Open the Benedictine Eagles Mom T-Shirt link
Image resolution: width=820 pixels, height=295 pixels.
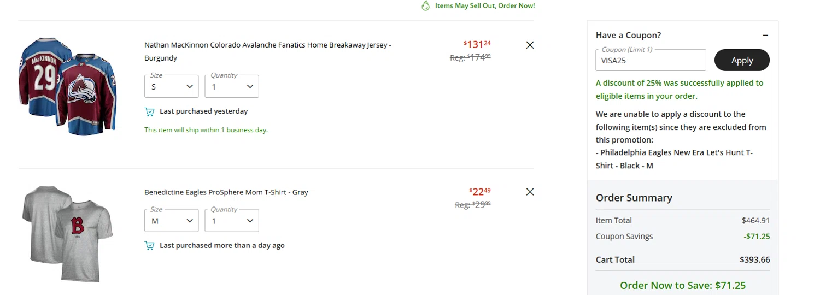pos(226,192)
